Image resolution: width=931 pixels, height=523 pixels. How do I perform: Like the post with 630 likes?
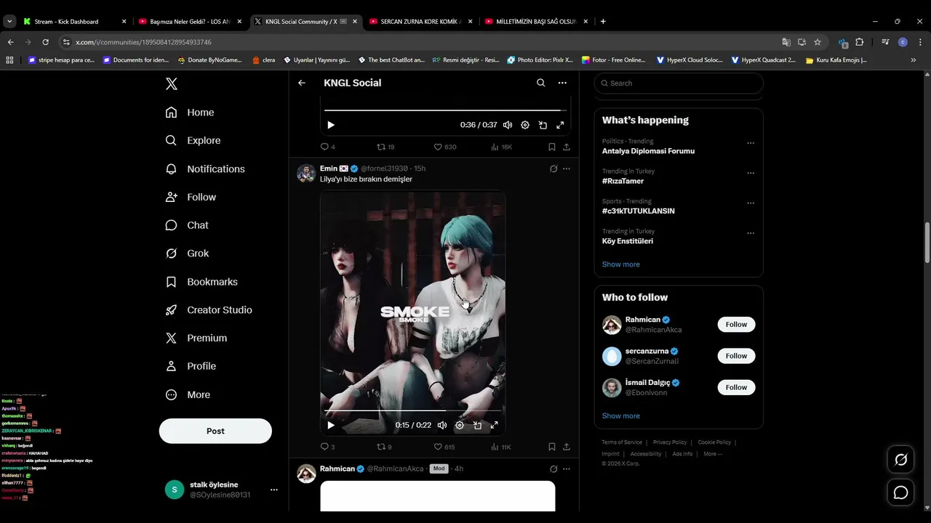[x=445, y=147]
